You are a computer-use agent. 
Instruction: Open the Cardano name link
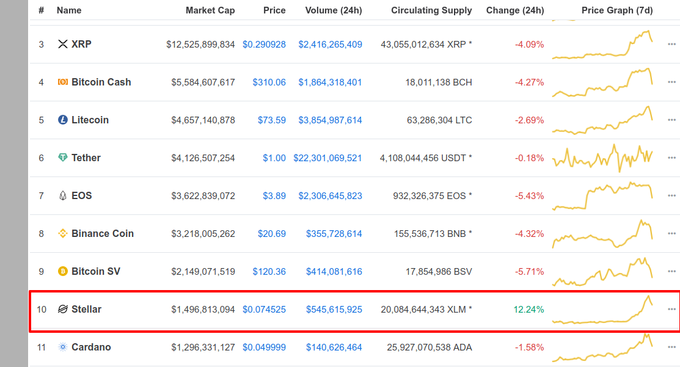(91, 347)
